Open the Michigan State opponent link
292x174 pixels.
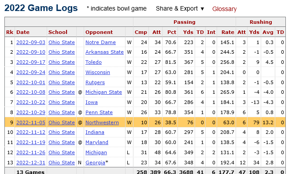(103, 92)
